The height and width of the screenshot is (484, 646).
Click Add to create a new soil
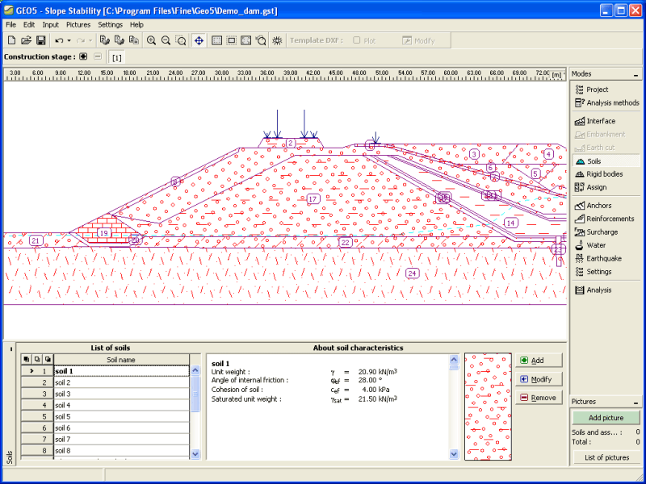tap(539, 360)
